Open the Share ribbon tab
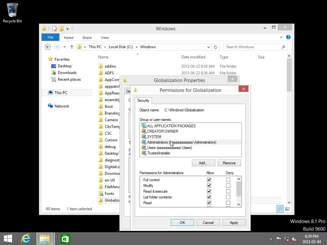 tap(87, 38)
